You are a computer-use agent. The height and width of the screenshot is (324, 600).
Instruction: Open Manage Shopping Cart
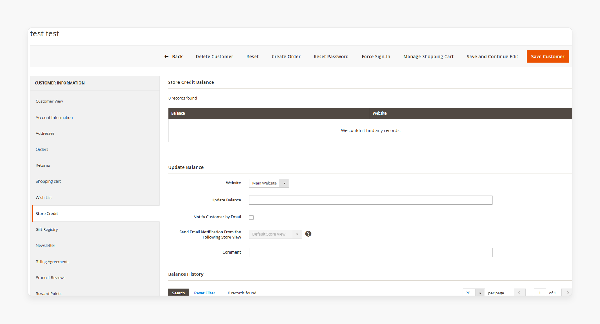428,57
